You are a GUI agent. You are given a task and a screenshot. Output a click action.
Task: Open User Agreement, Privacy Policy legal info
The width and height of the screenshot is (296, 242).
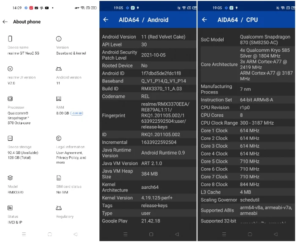[x=71, y=157]
